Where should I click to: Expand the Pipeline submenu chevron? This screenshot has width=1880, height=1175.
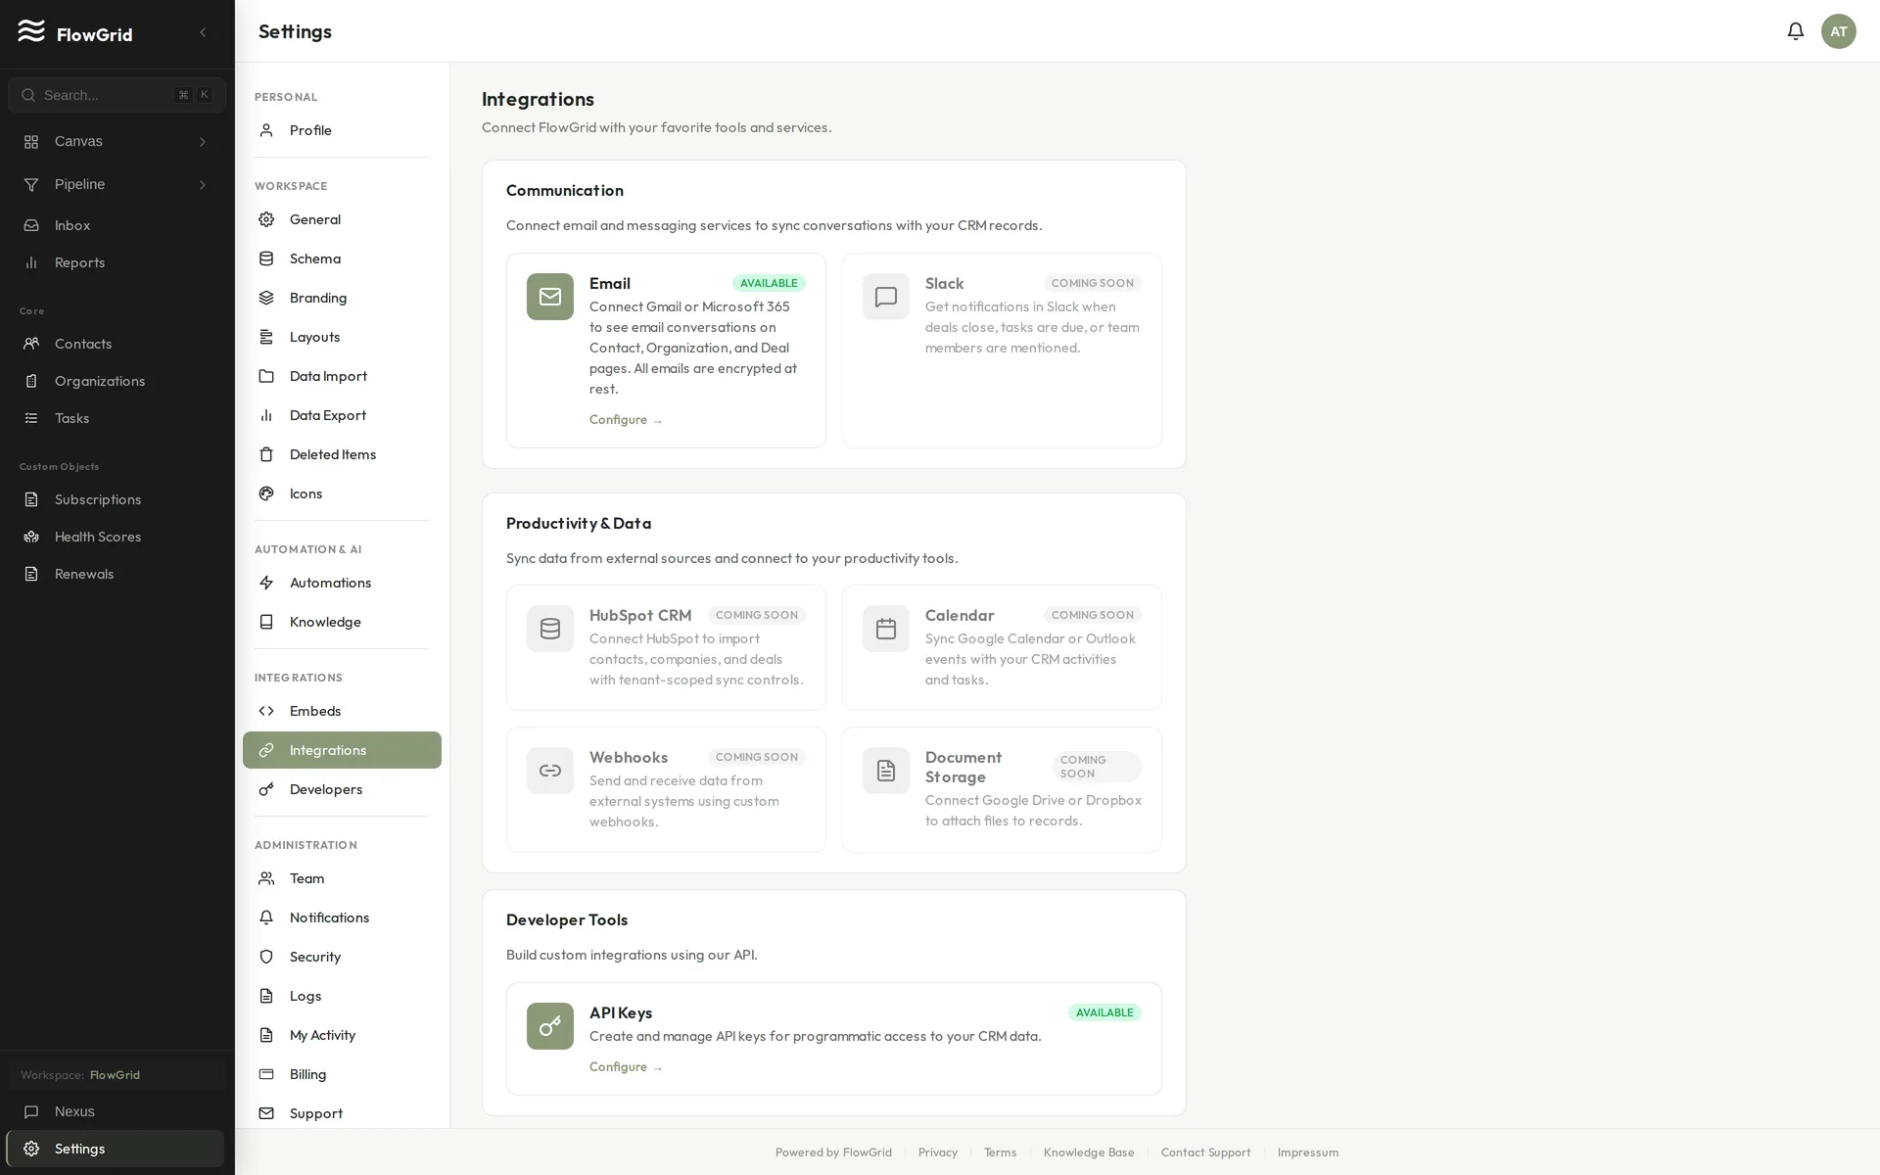[x=203, y=185]
